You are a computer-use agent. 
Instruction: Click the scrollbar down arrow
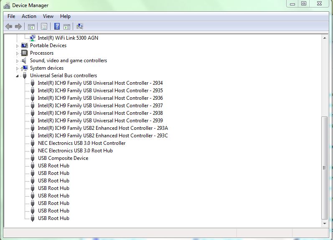point(325,223)
